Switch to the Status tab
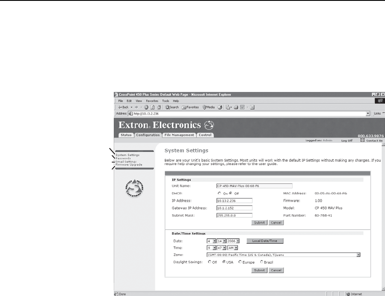 [x=126, y=135]
